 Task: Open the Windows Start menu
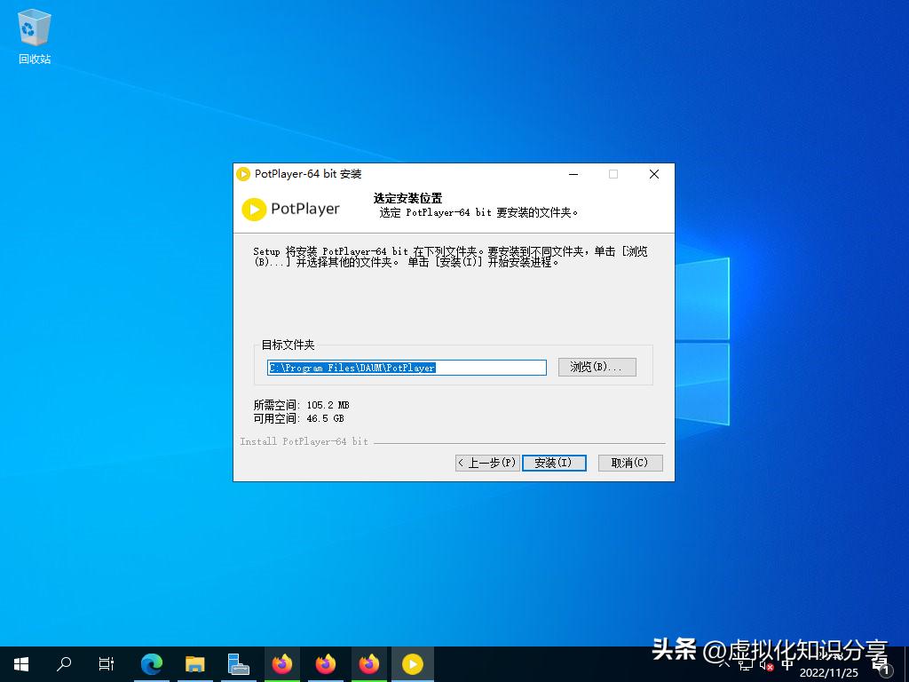tap(20, 663)
